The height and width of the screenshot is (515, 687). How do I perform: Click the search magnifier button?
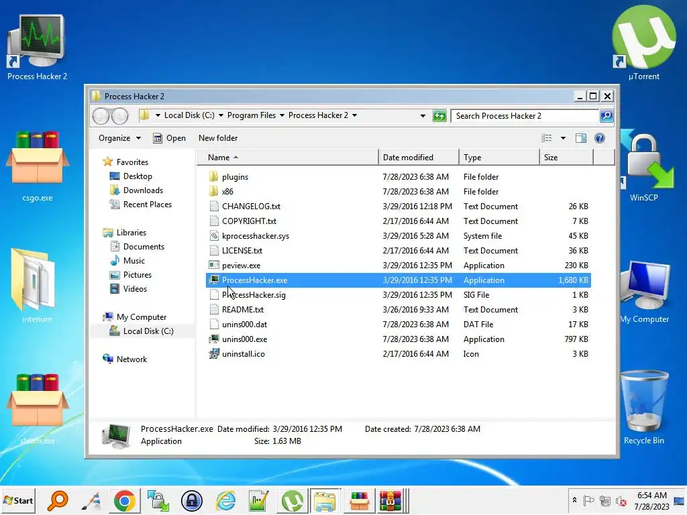point(606,115)
